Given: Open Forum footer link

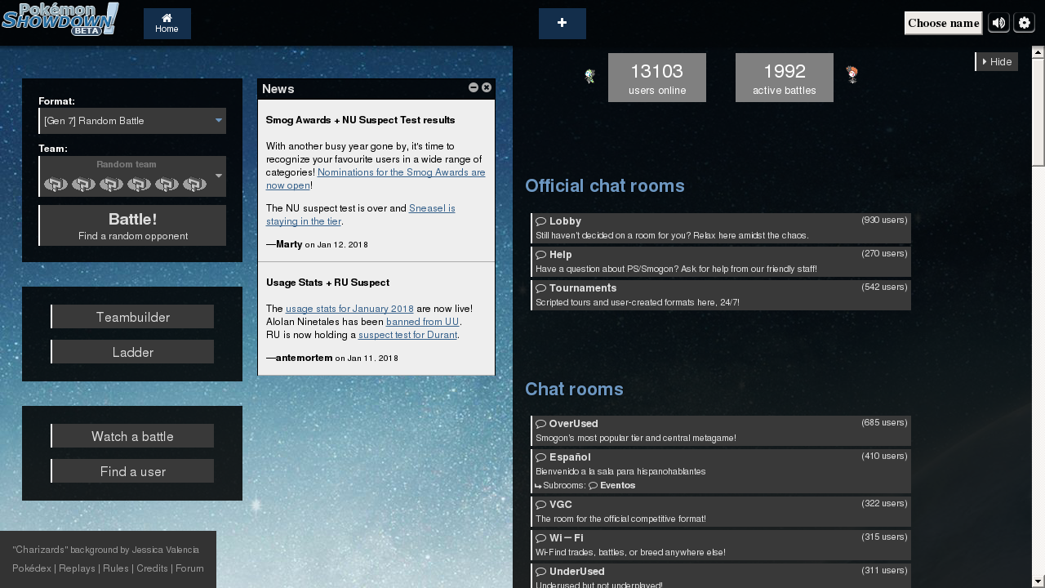Looking at the screenshot, I should (x=189, y=568).
